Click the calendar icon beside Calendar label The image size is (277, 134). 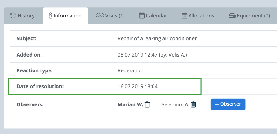142,16
